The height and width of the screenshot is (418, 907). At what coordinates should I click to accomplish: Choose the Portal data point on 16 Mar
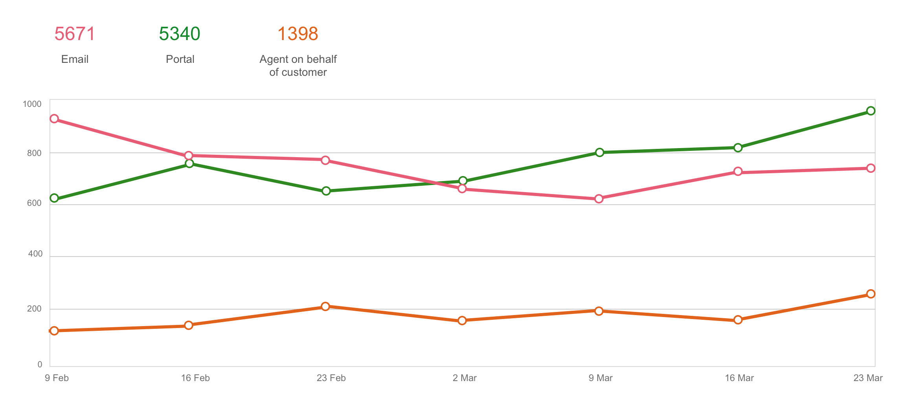coord(738,148)
